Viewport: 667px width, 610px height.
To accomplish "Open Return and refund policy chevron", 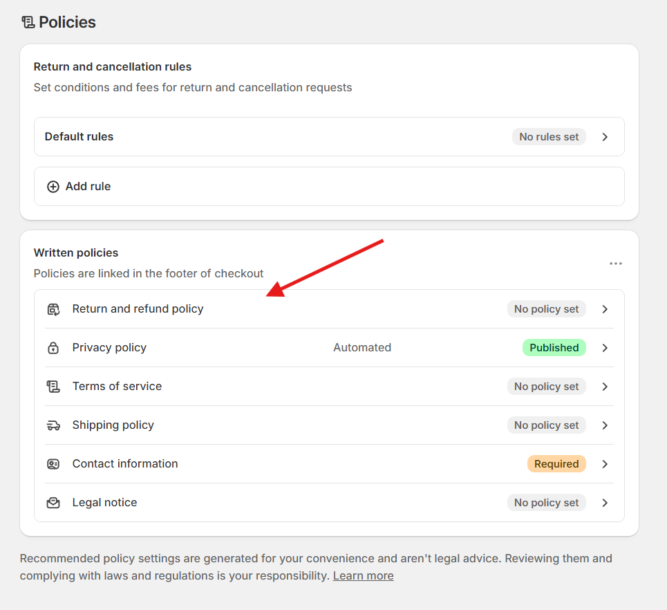I will pyautogui.click(x=605, y=309).
